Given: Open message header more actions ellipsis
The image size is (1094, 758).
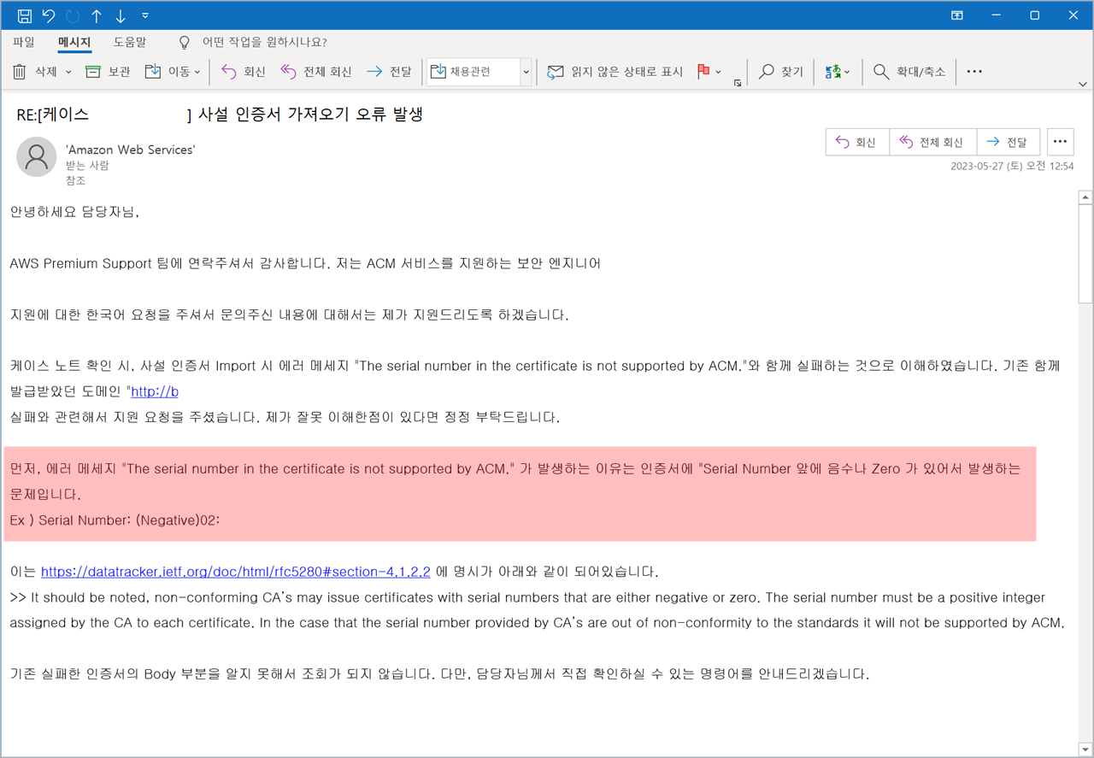Looking at the screenshot, I should 1060,142.
